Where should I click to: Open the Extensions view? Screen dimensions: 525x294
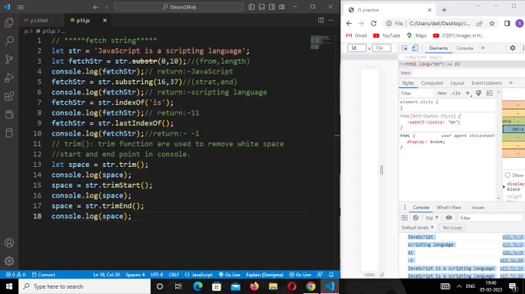9,96
